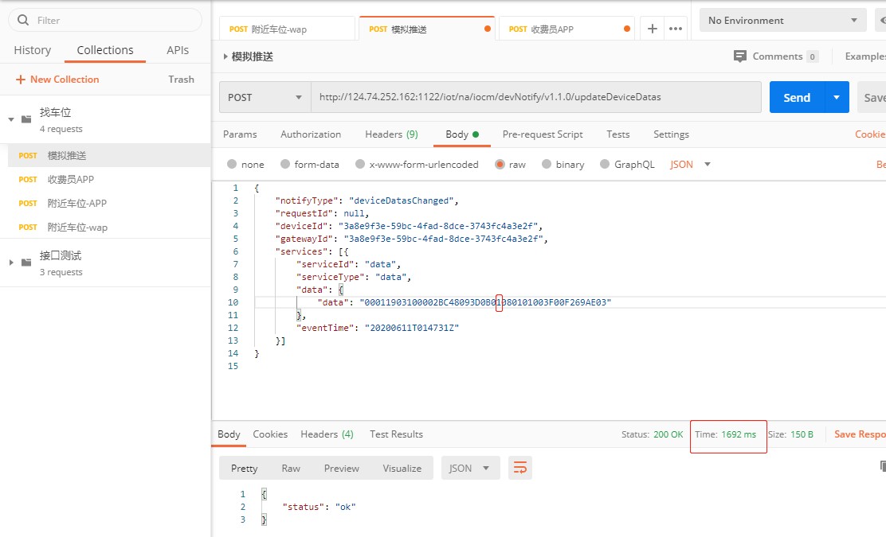
Task: Click the 接口测试 collection folder icon
Action: (x=26, y=263)
